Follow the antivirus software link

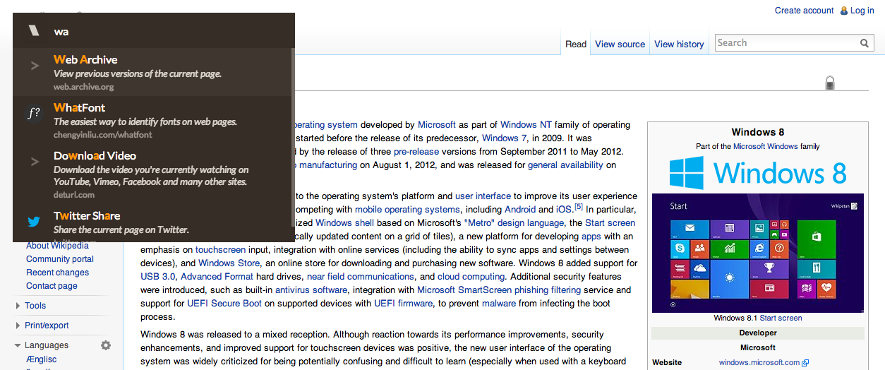311,290
